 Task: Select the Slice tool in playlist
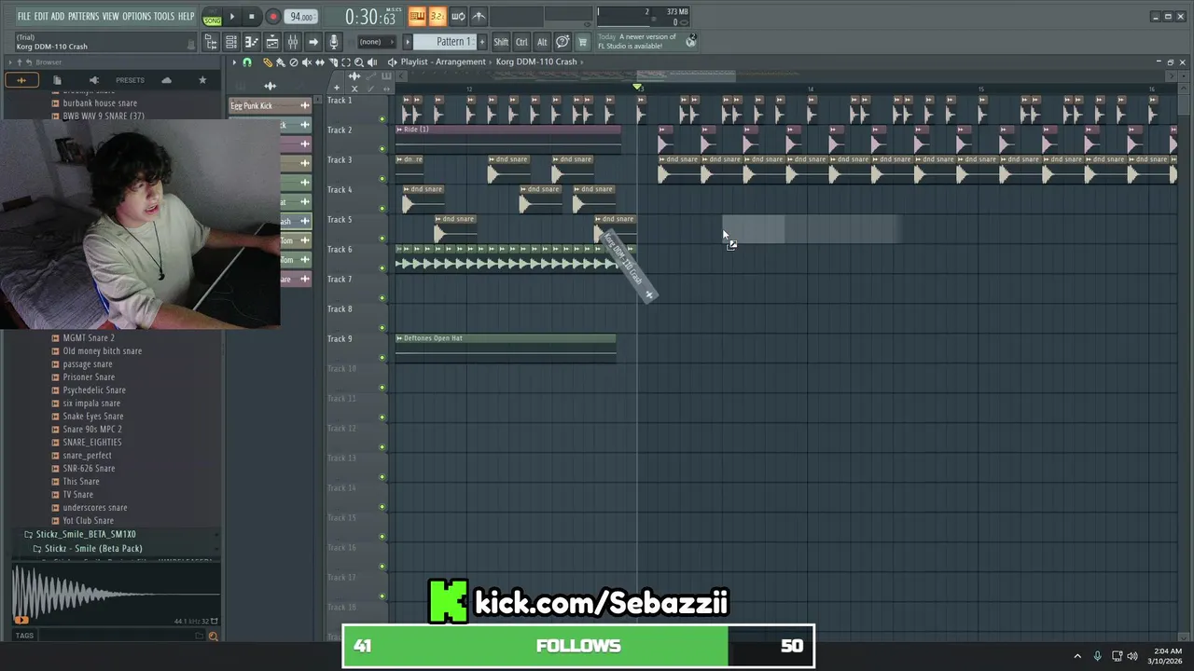click(333, 62)
